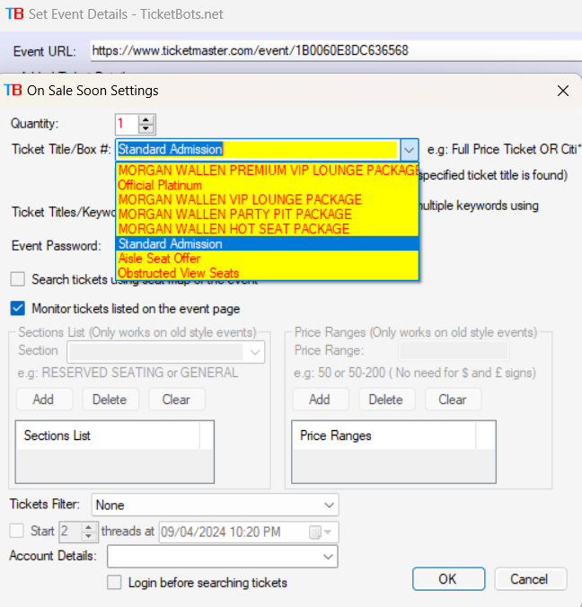Choose Aisle Seat Offer option

tap(268, 259)
